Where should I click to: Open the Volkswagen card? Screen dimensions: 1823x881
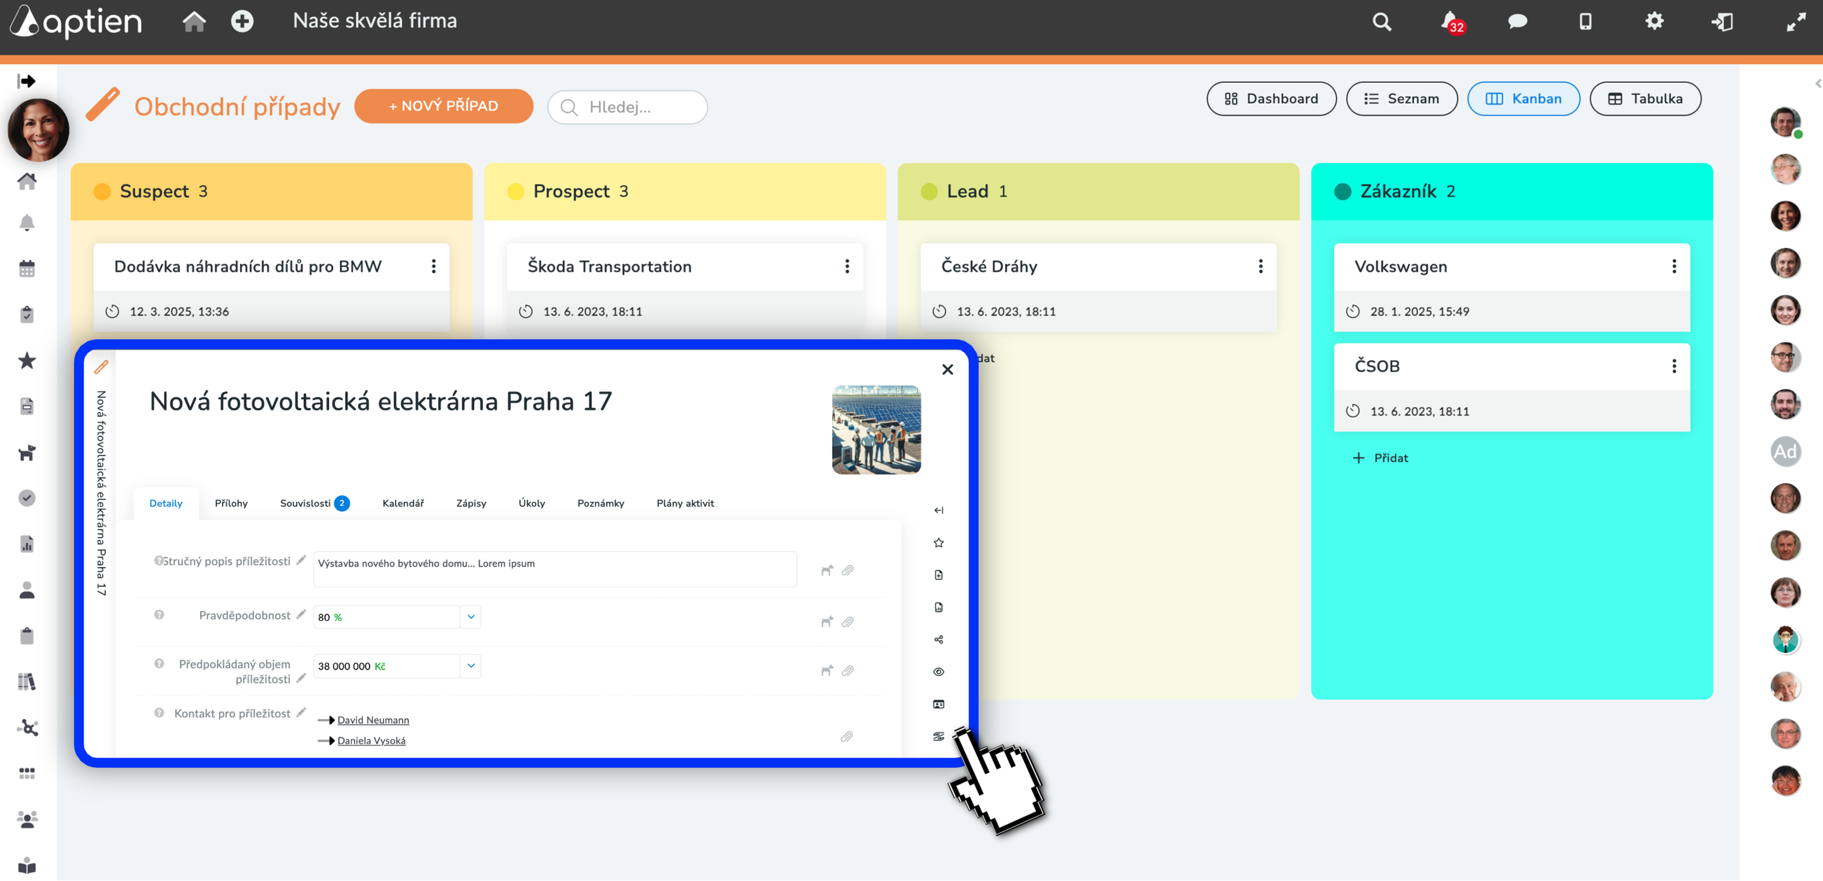point(1511,287)
